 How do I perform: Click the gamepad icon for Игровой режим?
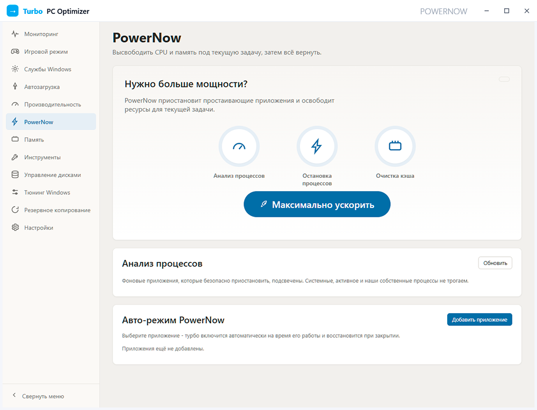pos(15,51)
